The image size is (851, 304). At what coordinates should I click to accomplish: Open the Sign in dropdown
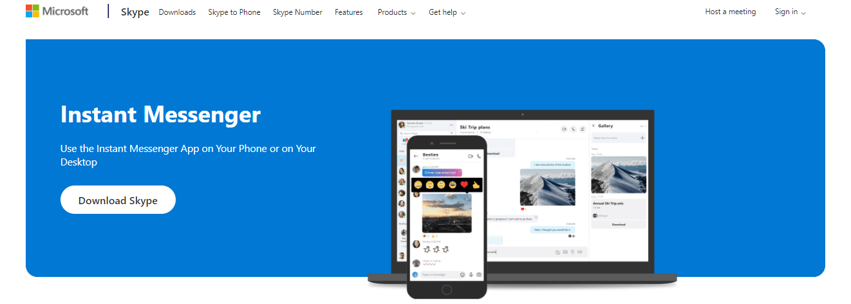click(x=790, y=12)
